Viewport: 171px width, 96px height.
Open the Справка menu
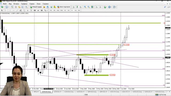(x=45, y=4)
